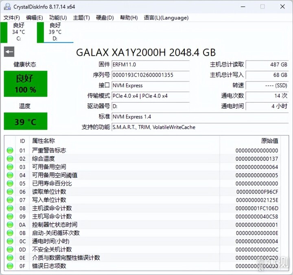Open the 语言(L)(Language) menu
The height and width of the screenshot is (275, 293).
tap(166, 18)
